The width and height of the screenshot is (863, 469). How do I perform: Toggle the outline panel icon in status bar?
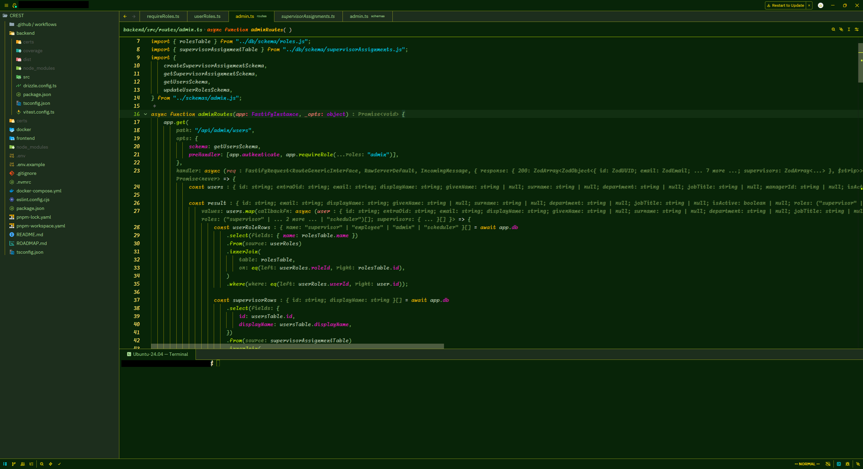[x=31, y=464]
